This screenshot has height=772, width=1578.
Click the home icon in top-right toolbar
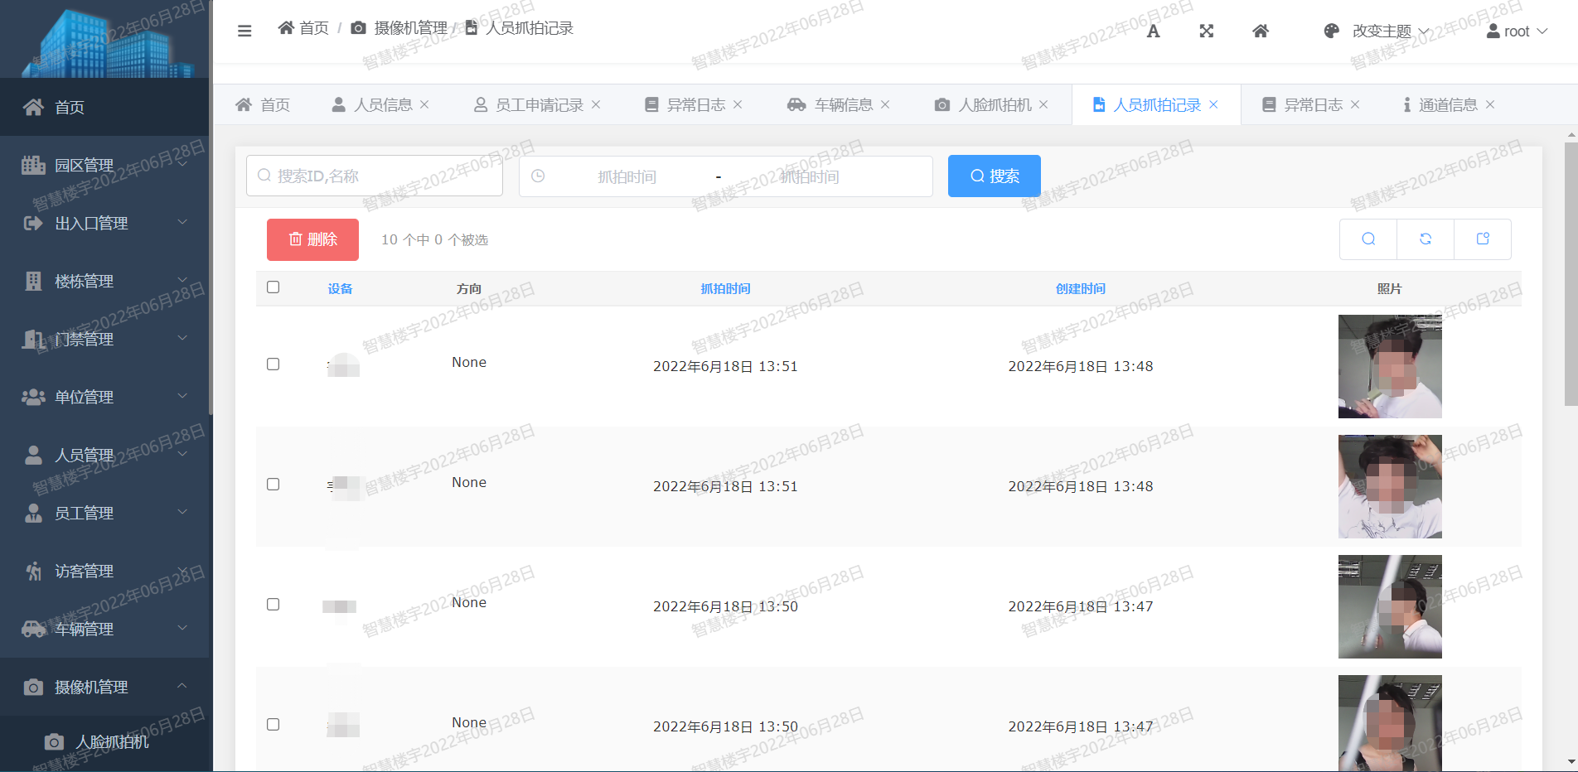[x=1261, y=31]
